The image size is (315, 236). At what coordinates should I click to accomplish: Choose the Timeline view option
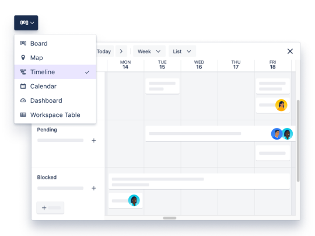(55, 72)
